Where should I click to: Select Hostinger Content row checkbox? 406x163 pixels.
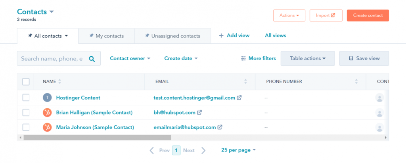tap(26, 98)
